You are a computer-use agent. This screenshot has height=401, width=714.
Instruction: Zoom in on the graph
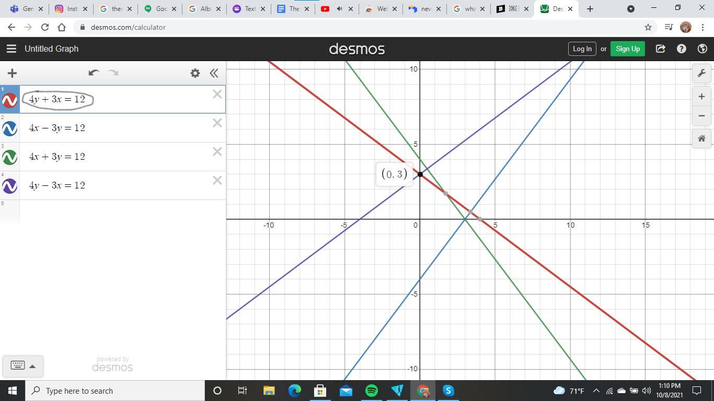(702, 97)
